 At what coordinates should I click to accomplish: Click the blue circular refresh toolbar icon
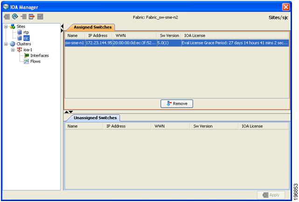(15, 17)
